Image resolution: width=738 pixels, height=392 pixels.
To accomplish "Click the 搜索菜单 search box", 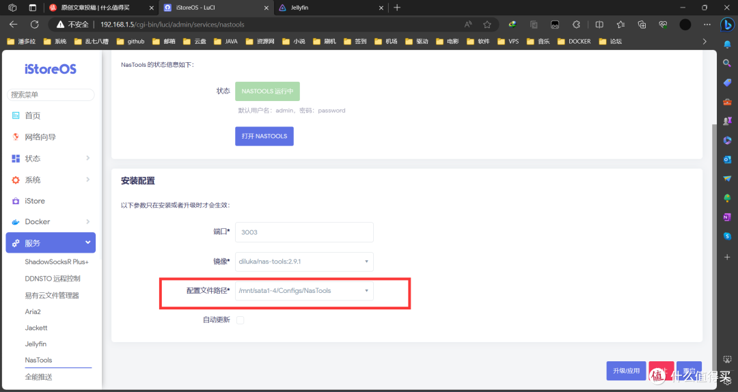I will 51,95.
